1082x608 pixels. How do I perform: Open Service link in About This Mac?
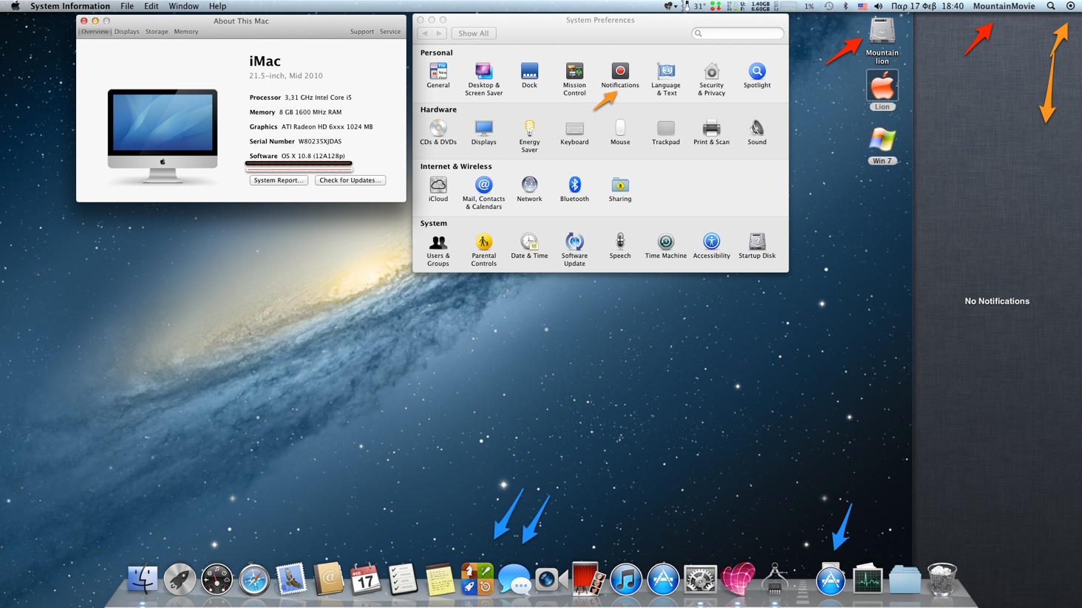point(389,32)
